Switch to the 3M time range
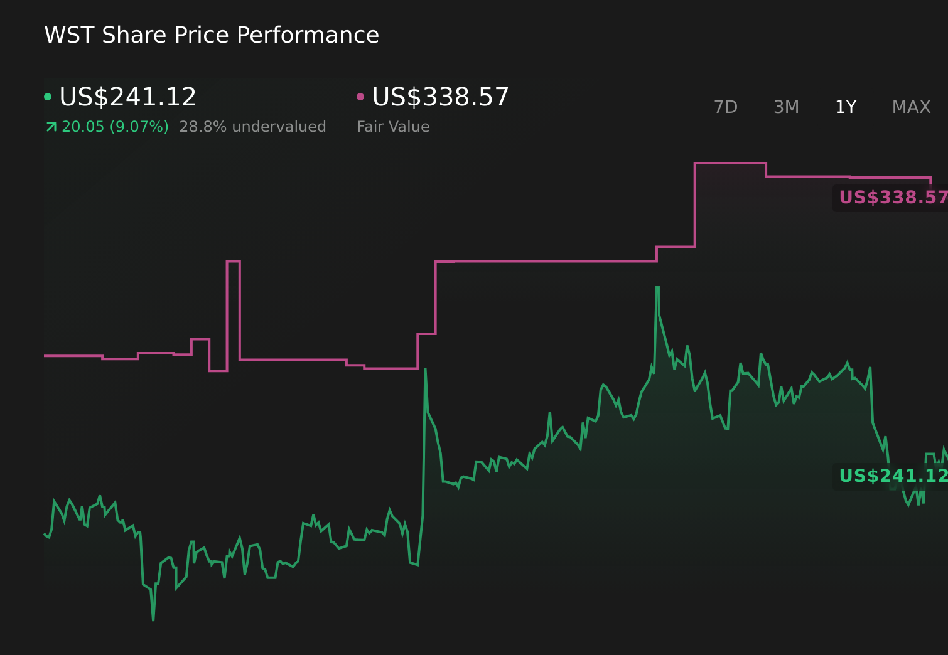948x655 pixels. click(x=785, y=107)
